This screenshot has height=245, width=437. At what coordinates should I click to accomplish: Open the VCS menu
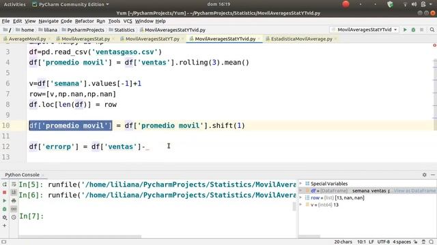tap(128, 21)
